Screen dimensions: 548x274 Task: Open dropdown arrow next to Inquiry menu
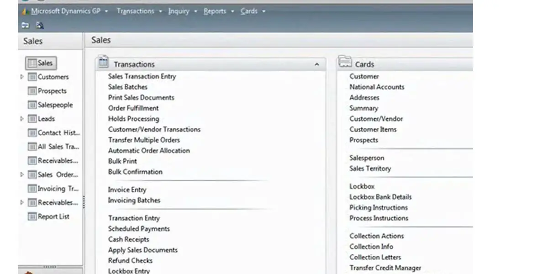[196, 11]
